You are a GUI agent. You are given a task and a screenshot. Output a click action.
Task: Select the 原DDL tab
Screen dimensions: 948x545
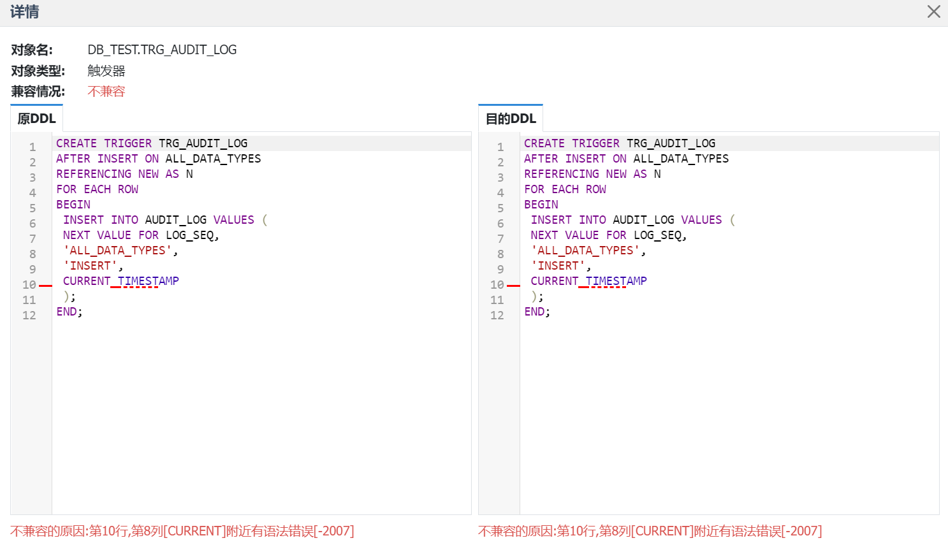tap(36, 119)
